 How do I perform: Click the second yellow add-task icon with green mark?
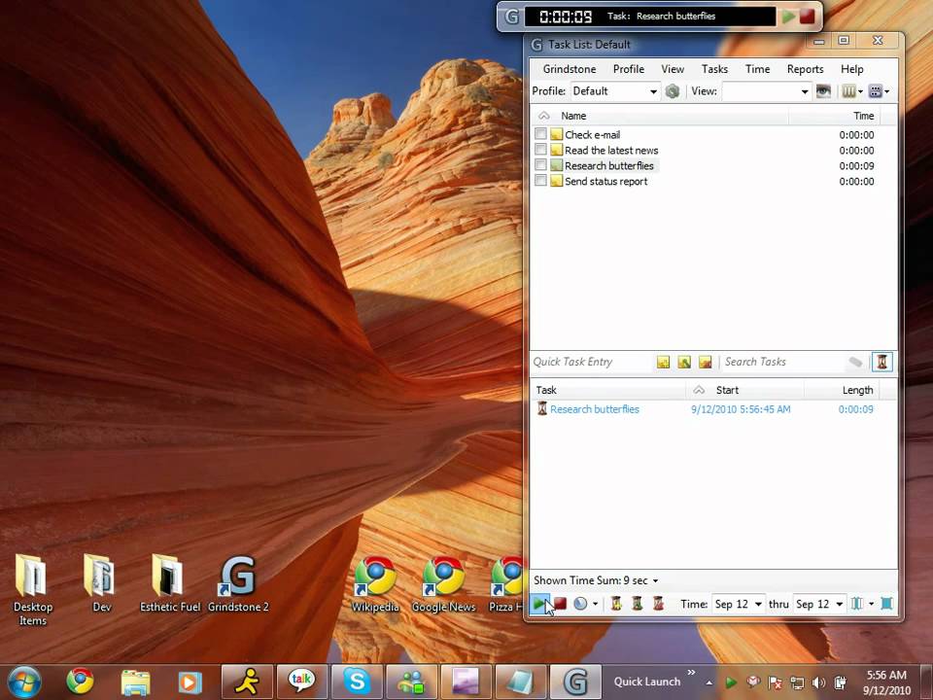tap(683, 362)
